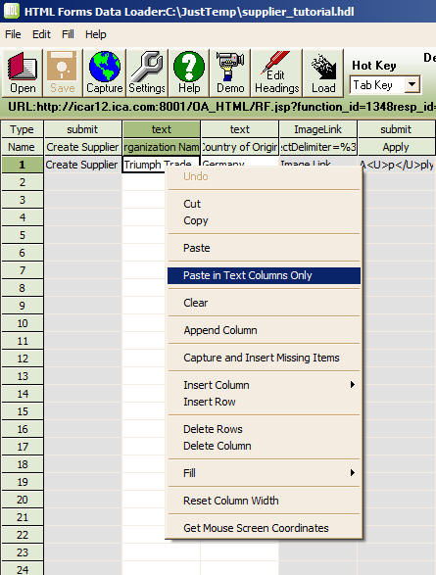Select Insert Row menu entry
This screenshot has width=436, height=575.
(264, 402)
